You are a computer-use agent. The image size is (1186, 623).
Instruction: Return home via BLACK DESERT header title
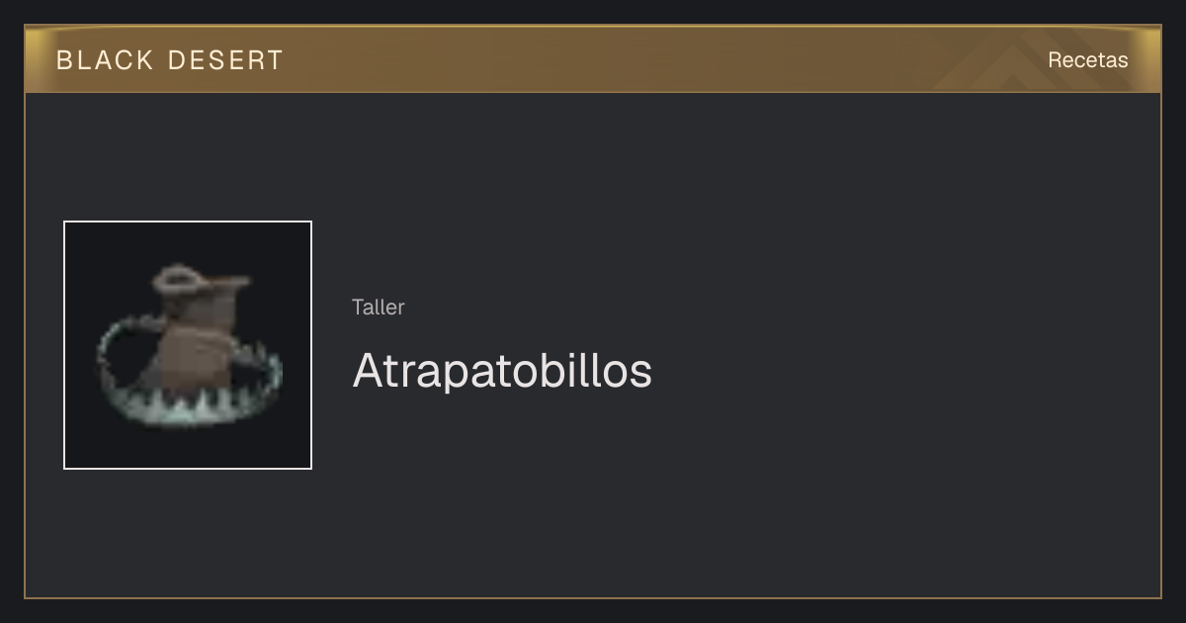(x=170, y=60)
